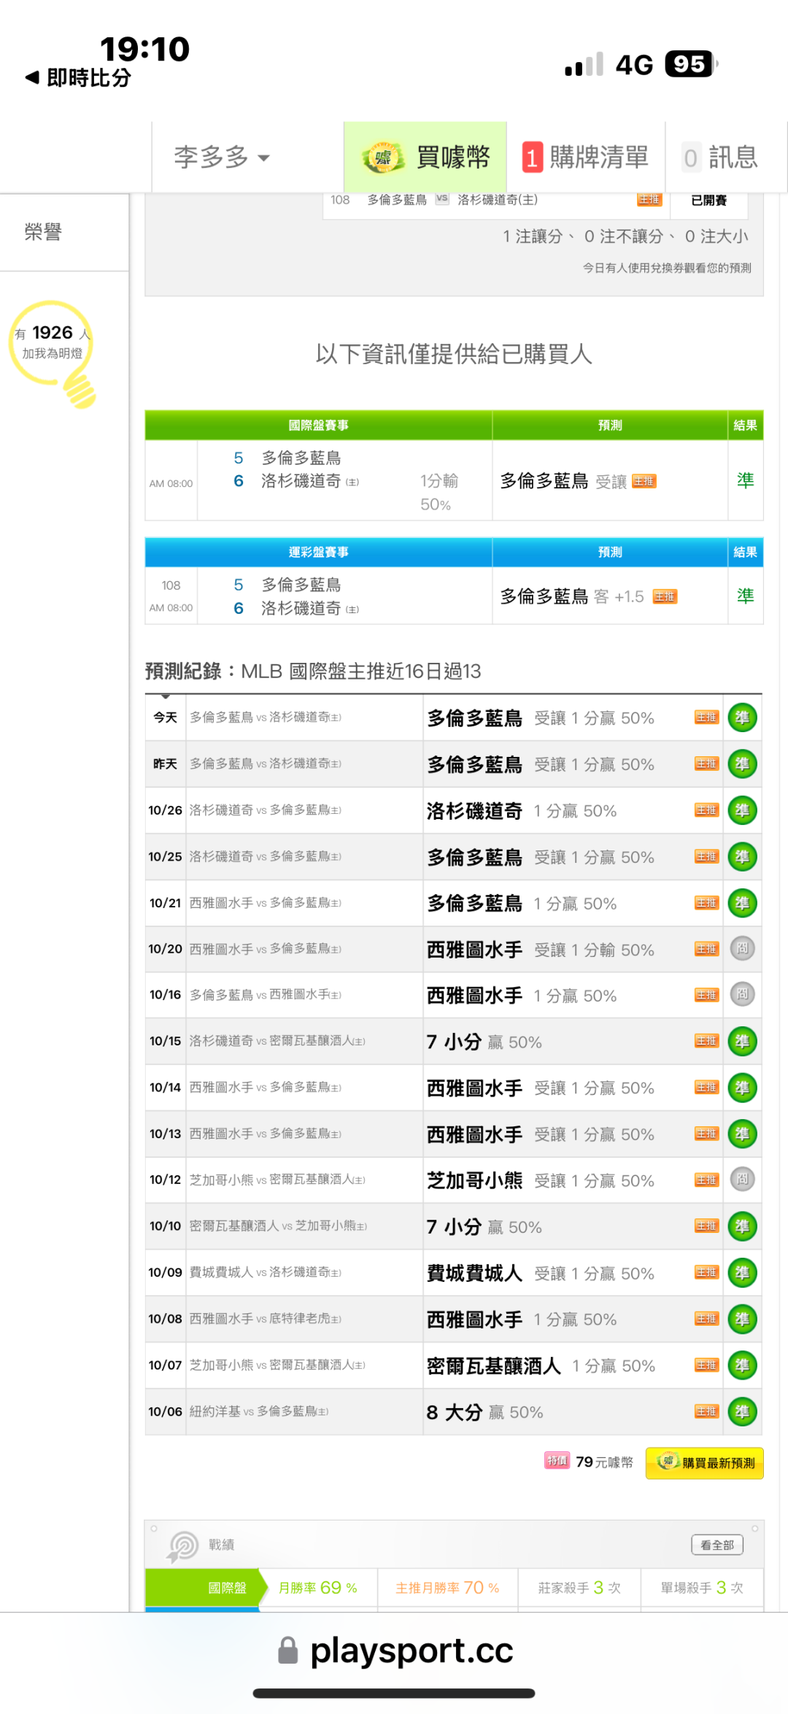
Task: Click the 準 circle in the 今天 row
Action: [x=742, y=718]
